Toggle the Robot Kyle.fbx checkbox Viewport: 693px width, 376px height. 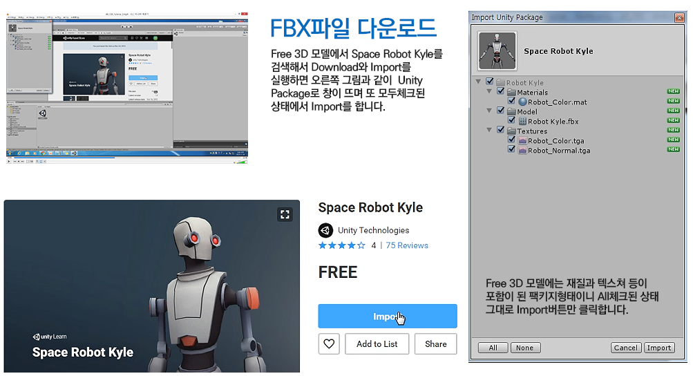(511, 120)
